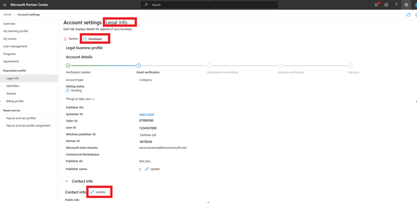
Task: Open the settings gear icon
Action: click(406, 5)
